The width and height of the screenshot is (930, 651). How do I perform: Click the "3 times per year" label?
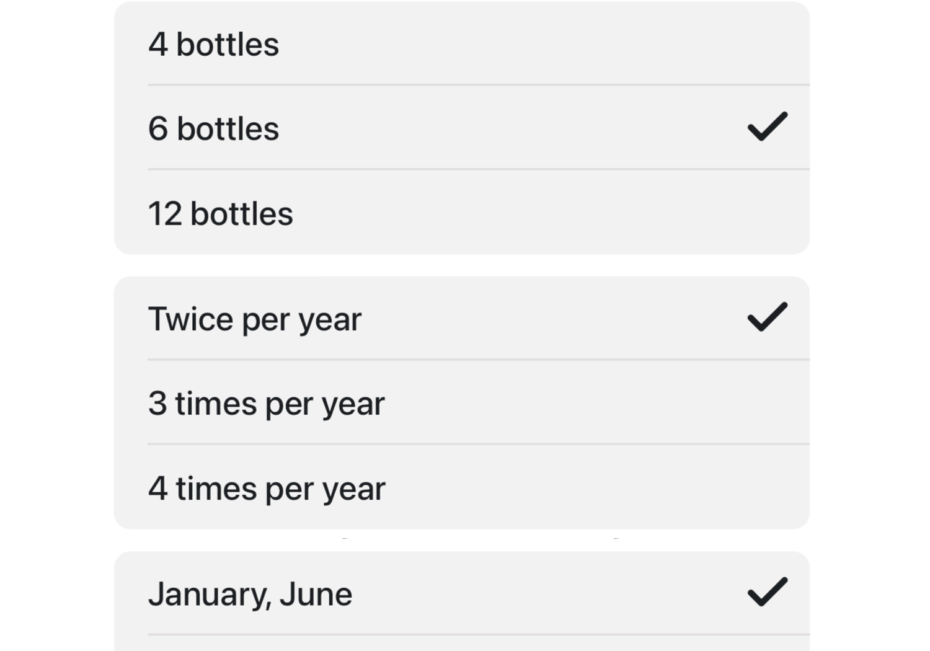point(267,405)
